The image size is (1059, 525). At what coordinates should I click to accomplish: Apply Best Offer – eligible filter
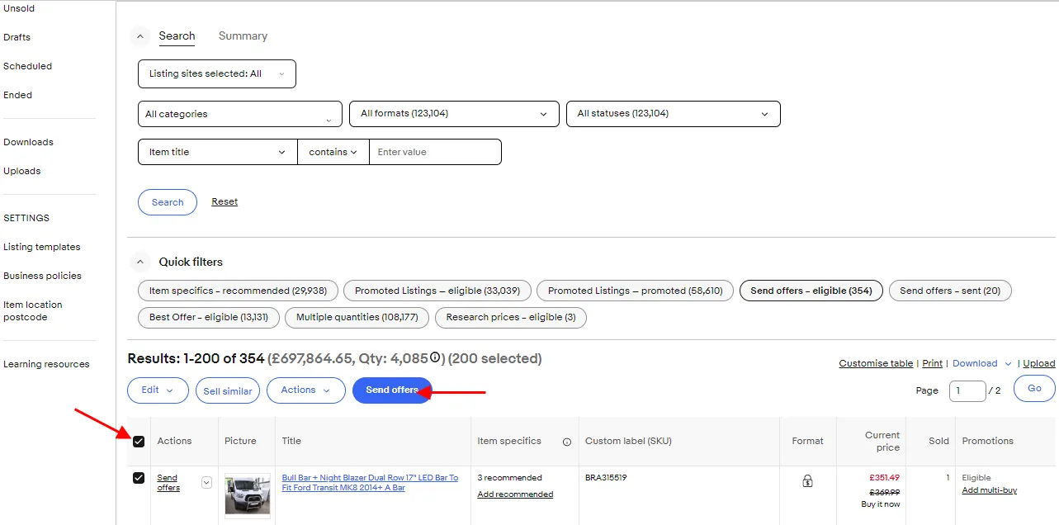tap(209, 317)
